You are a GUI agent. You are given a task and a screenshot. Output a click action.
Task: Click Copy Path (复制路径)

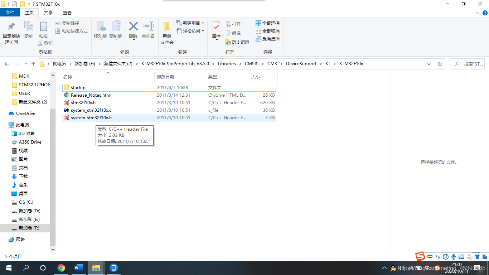68,23
